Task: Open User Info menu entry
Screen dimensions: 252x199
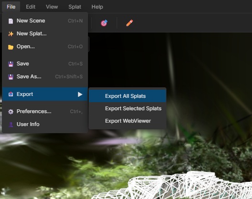Action: pos(45,124)
